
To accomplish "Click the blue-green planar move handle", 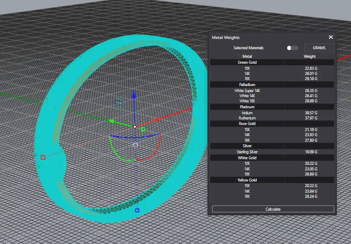I will (x=119, y=103).
